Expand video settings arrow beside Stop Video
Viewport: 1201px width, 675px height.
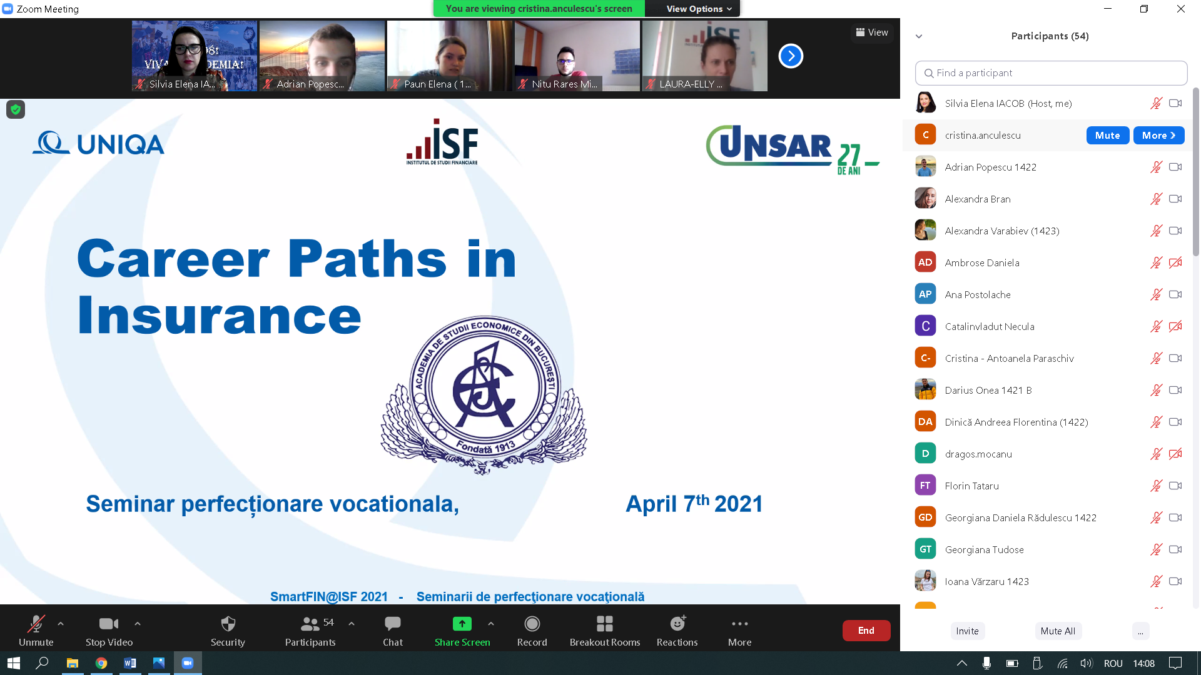[138, 623]
